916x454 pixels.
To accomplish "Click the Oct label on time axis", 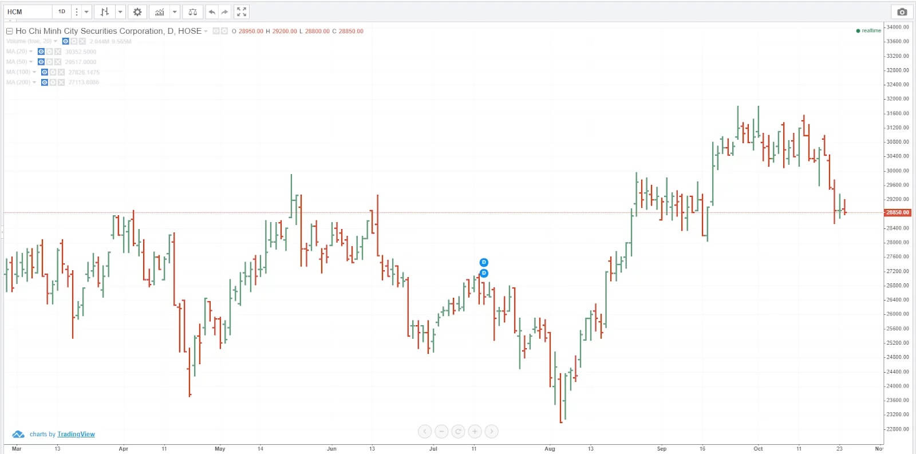I will click(758, 448).
